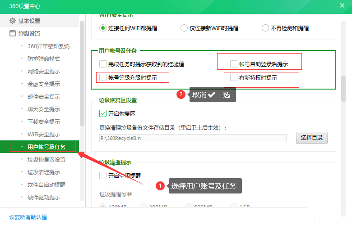
Task: Click the 垃圾恢复区设置 section heading
Action: 118,100
